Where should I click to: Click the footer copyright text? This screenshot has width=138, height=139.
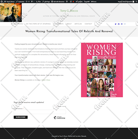click(x=69, y=136)
